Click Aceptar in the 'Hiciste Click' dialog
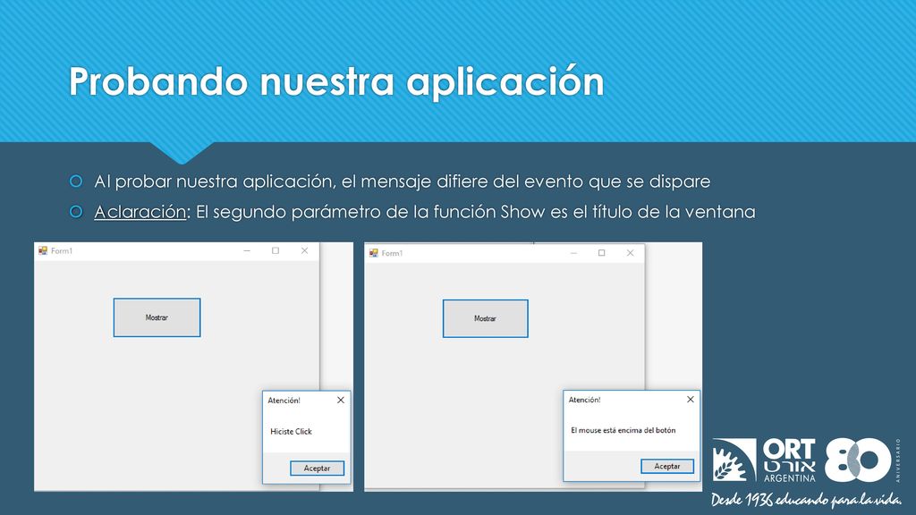916x515 pixels. pyautogui.click(x=317, y=469)
